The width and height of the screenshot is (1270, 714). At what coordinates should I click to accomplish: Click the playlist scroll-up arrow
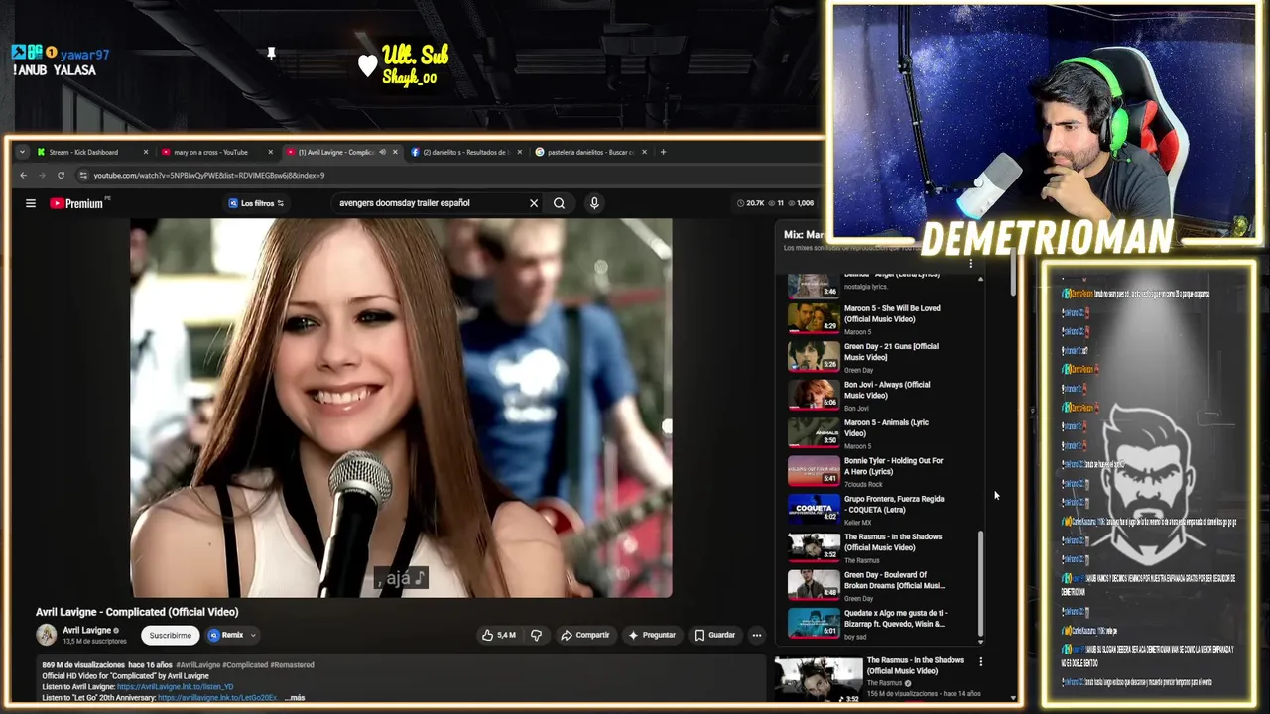(x=980, y=279)
